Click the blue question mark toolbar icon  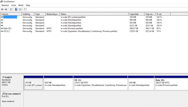16,9
